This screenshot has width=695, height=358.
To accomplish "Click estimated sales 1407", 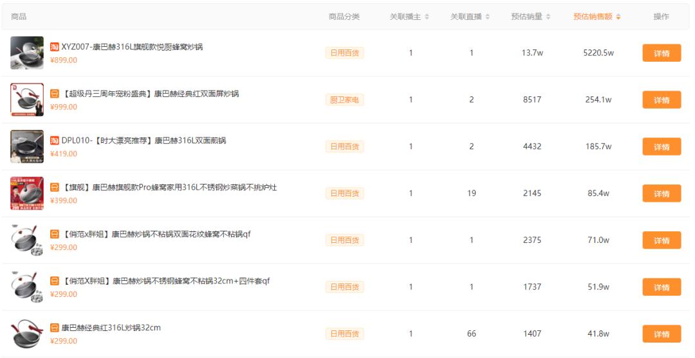I will tap(532, 335).
